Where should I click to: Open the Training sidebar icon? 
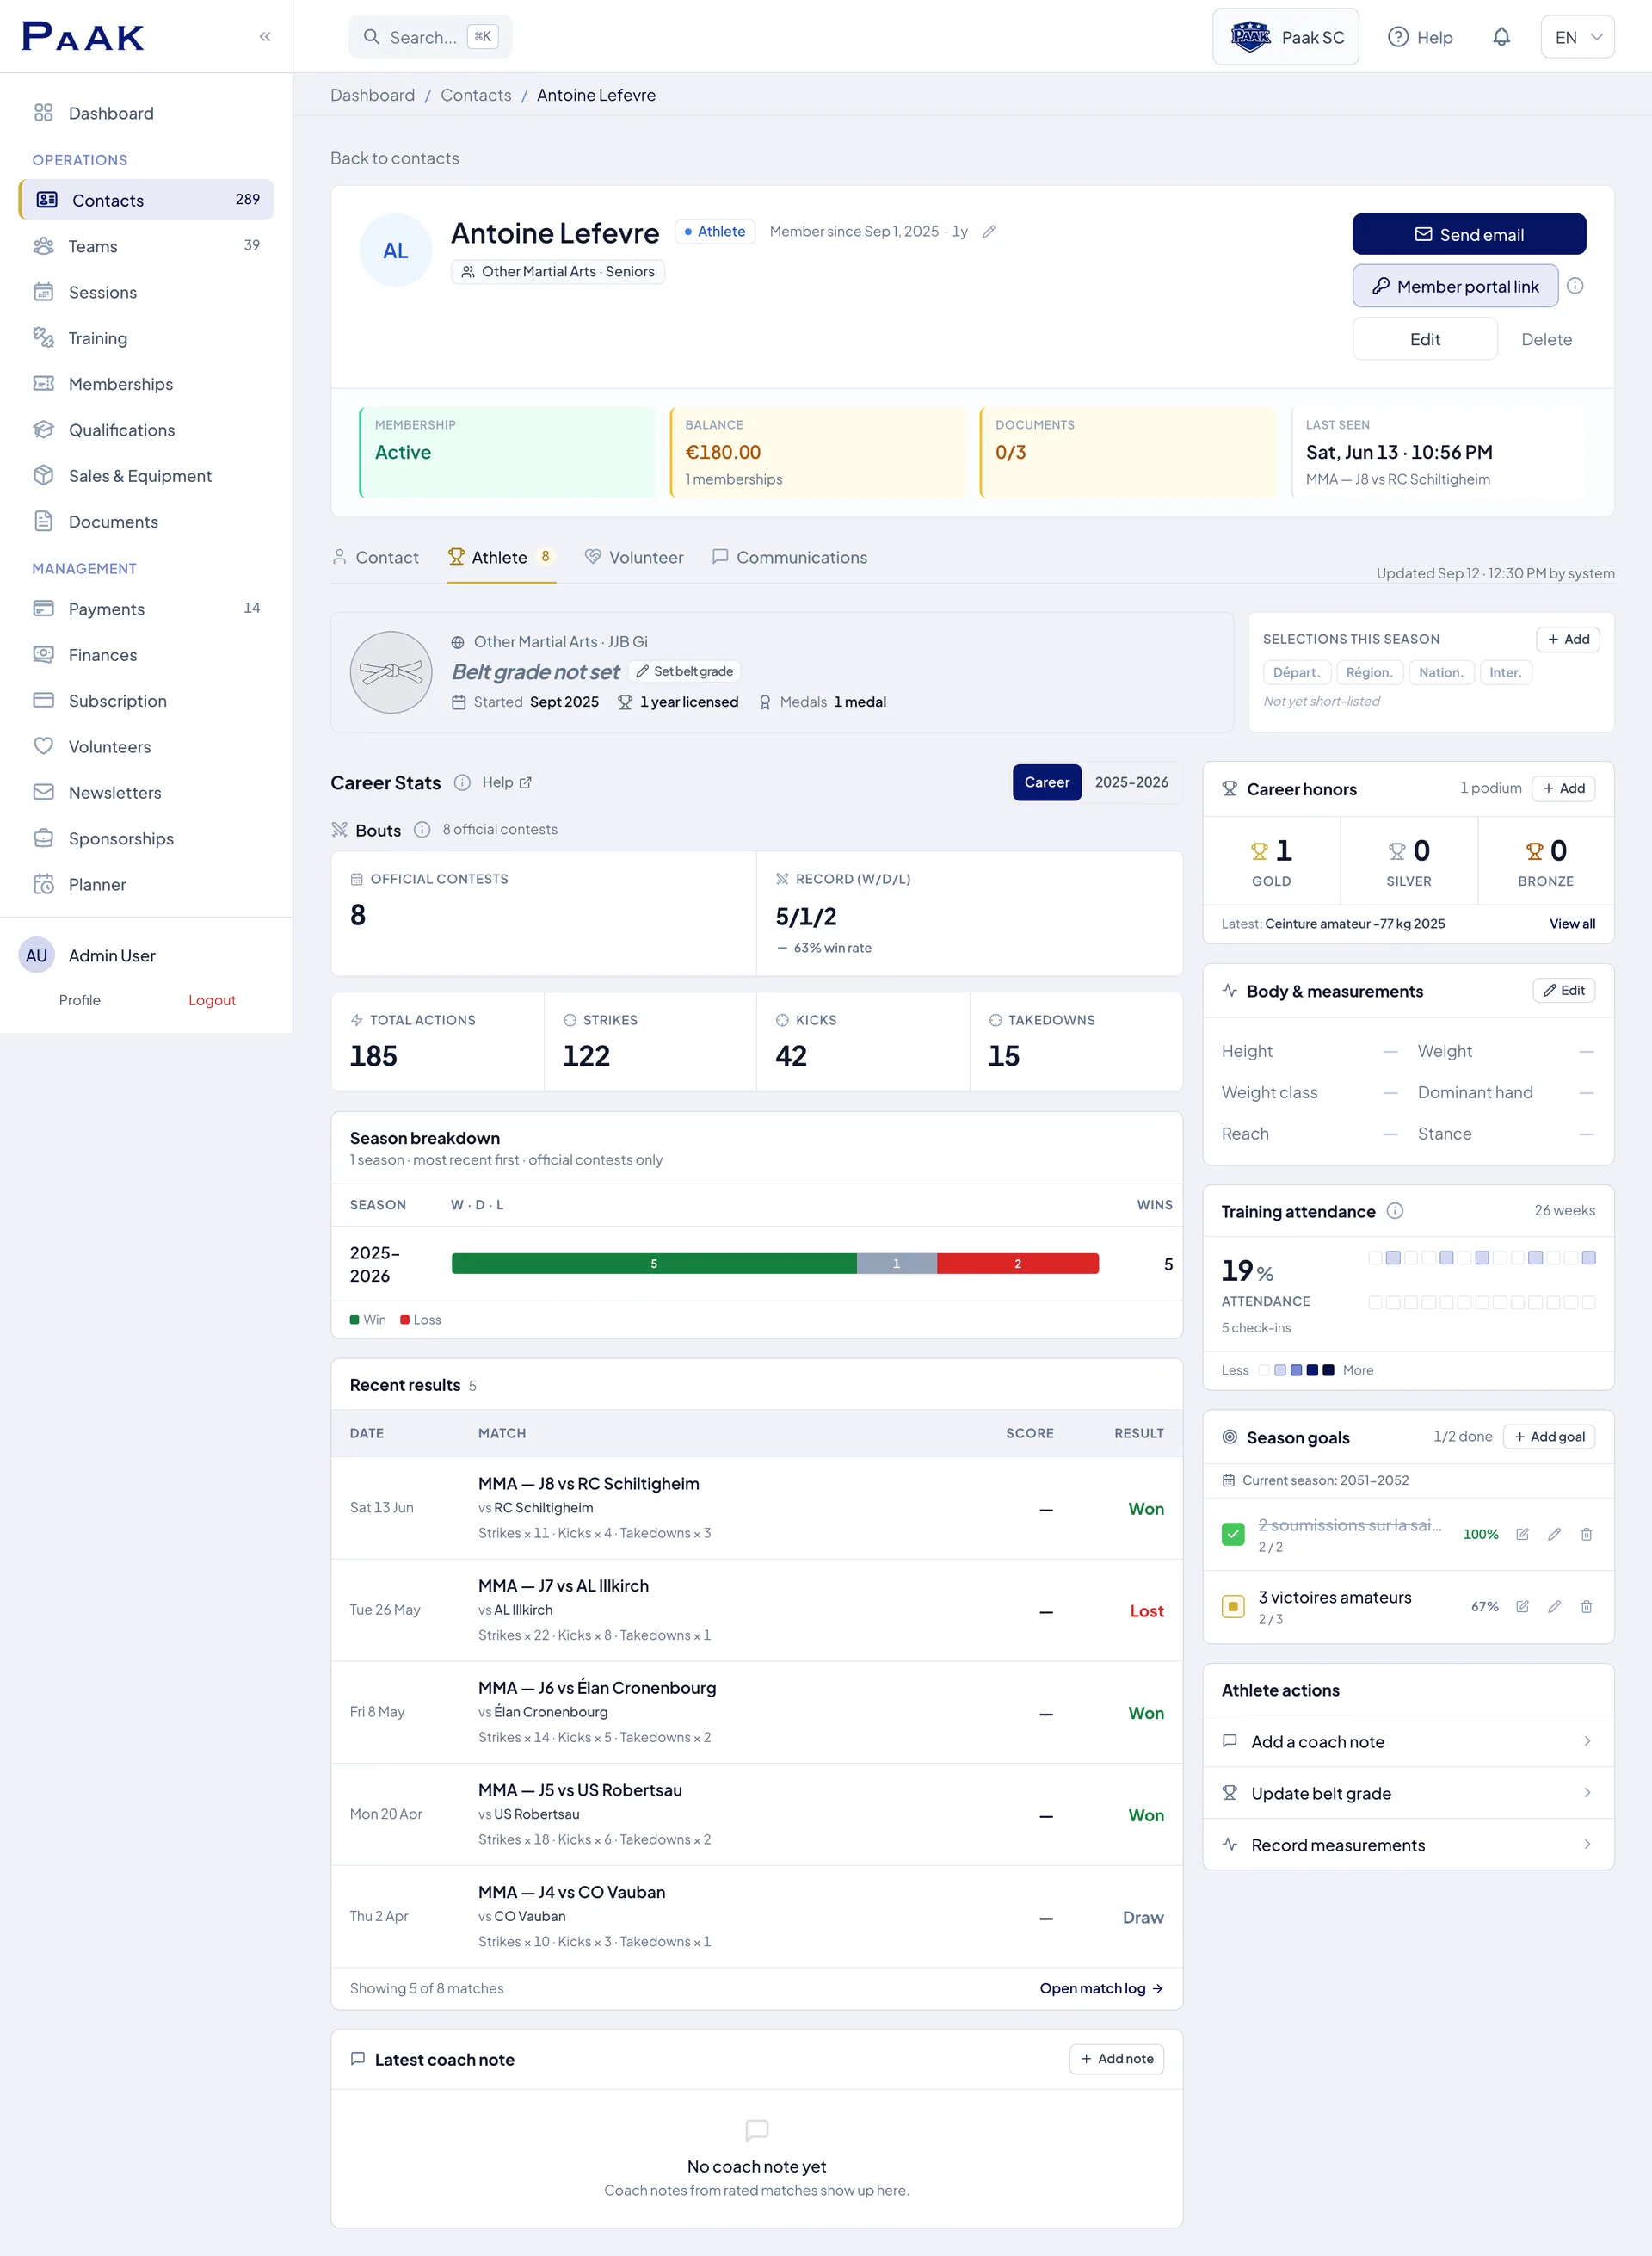43,338
